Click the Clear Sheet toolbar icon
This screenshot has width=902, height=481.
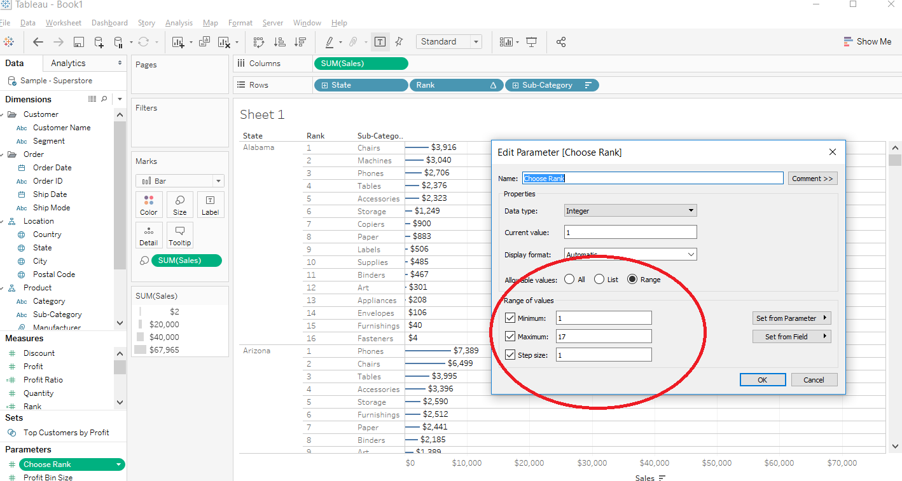[x=223, y=42]
